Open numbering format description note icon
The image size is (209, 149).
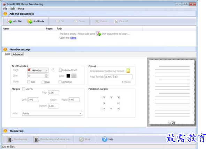tap(128, 70)
